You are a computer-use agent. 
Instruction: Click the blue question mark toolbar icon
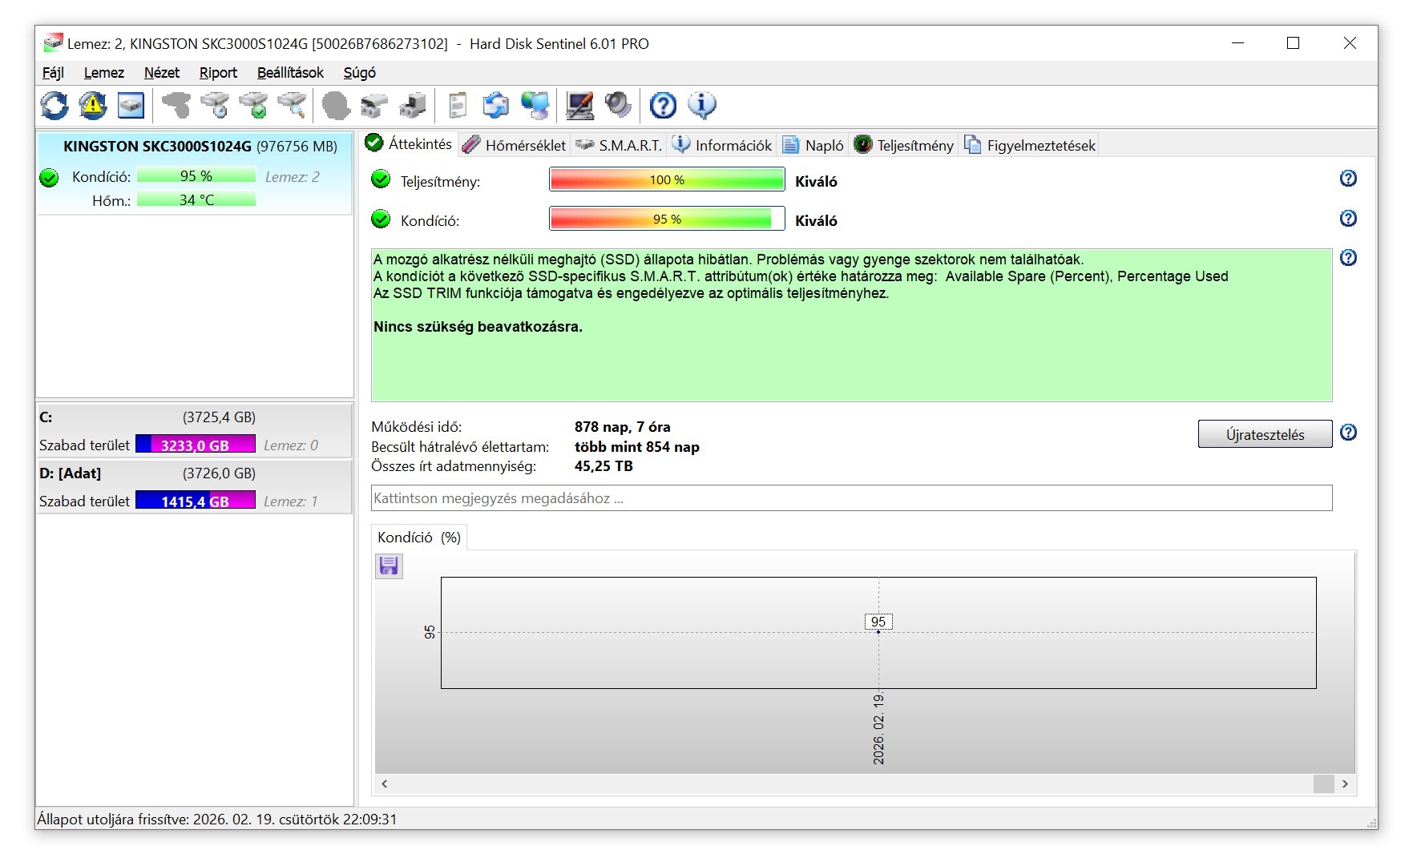click(663, 105)
